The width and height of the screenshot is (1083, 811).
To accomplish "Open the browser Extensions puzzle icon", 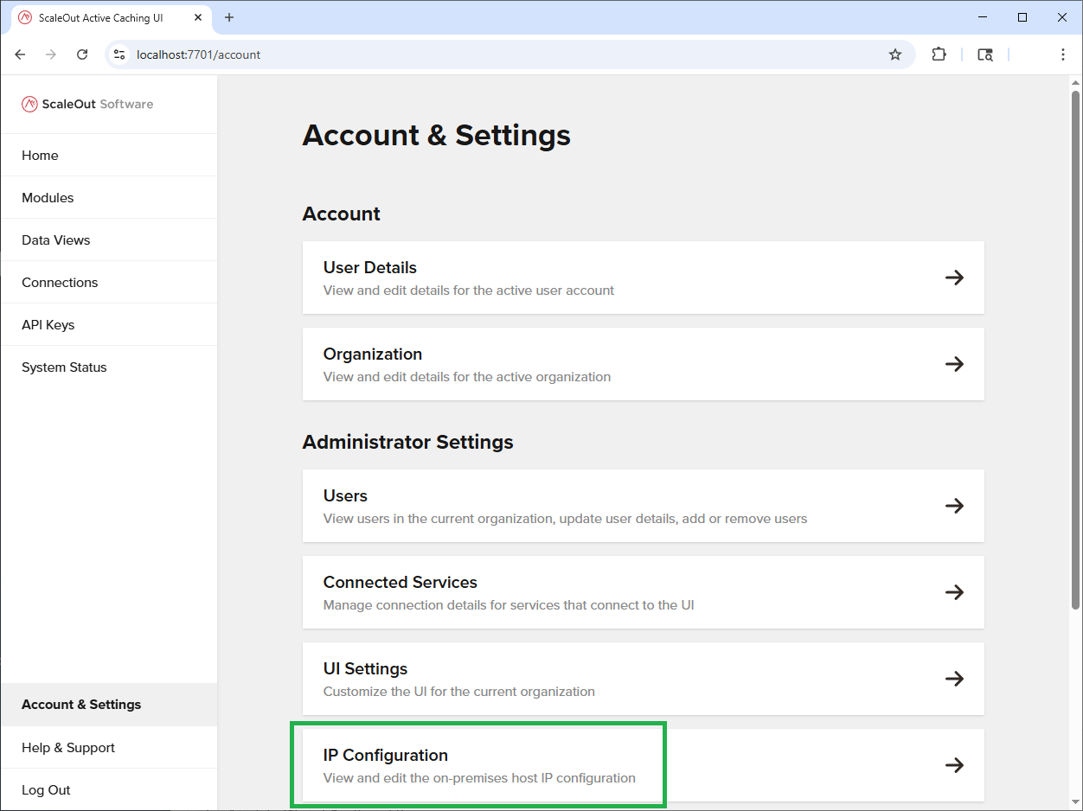I will pos(939,54).
